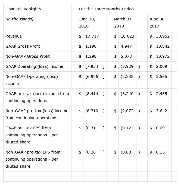Screen dimensions: 181x184
Task: Click the "(in thousands)" label
Action: tap(19, 19)
